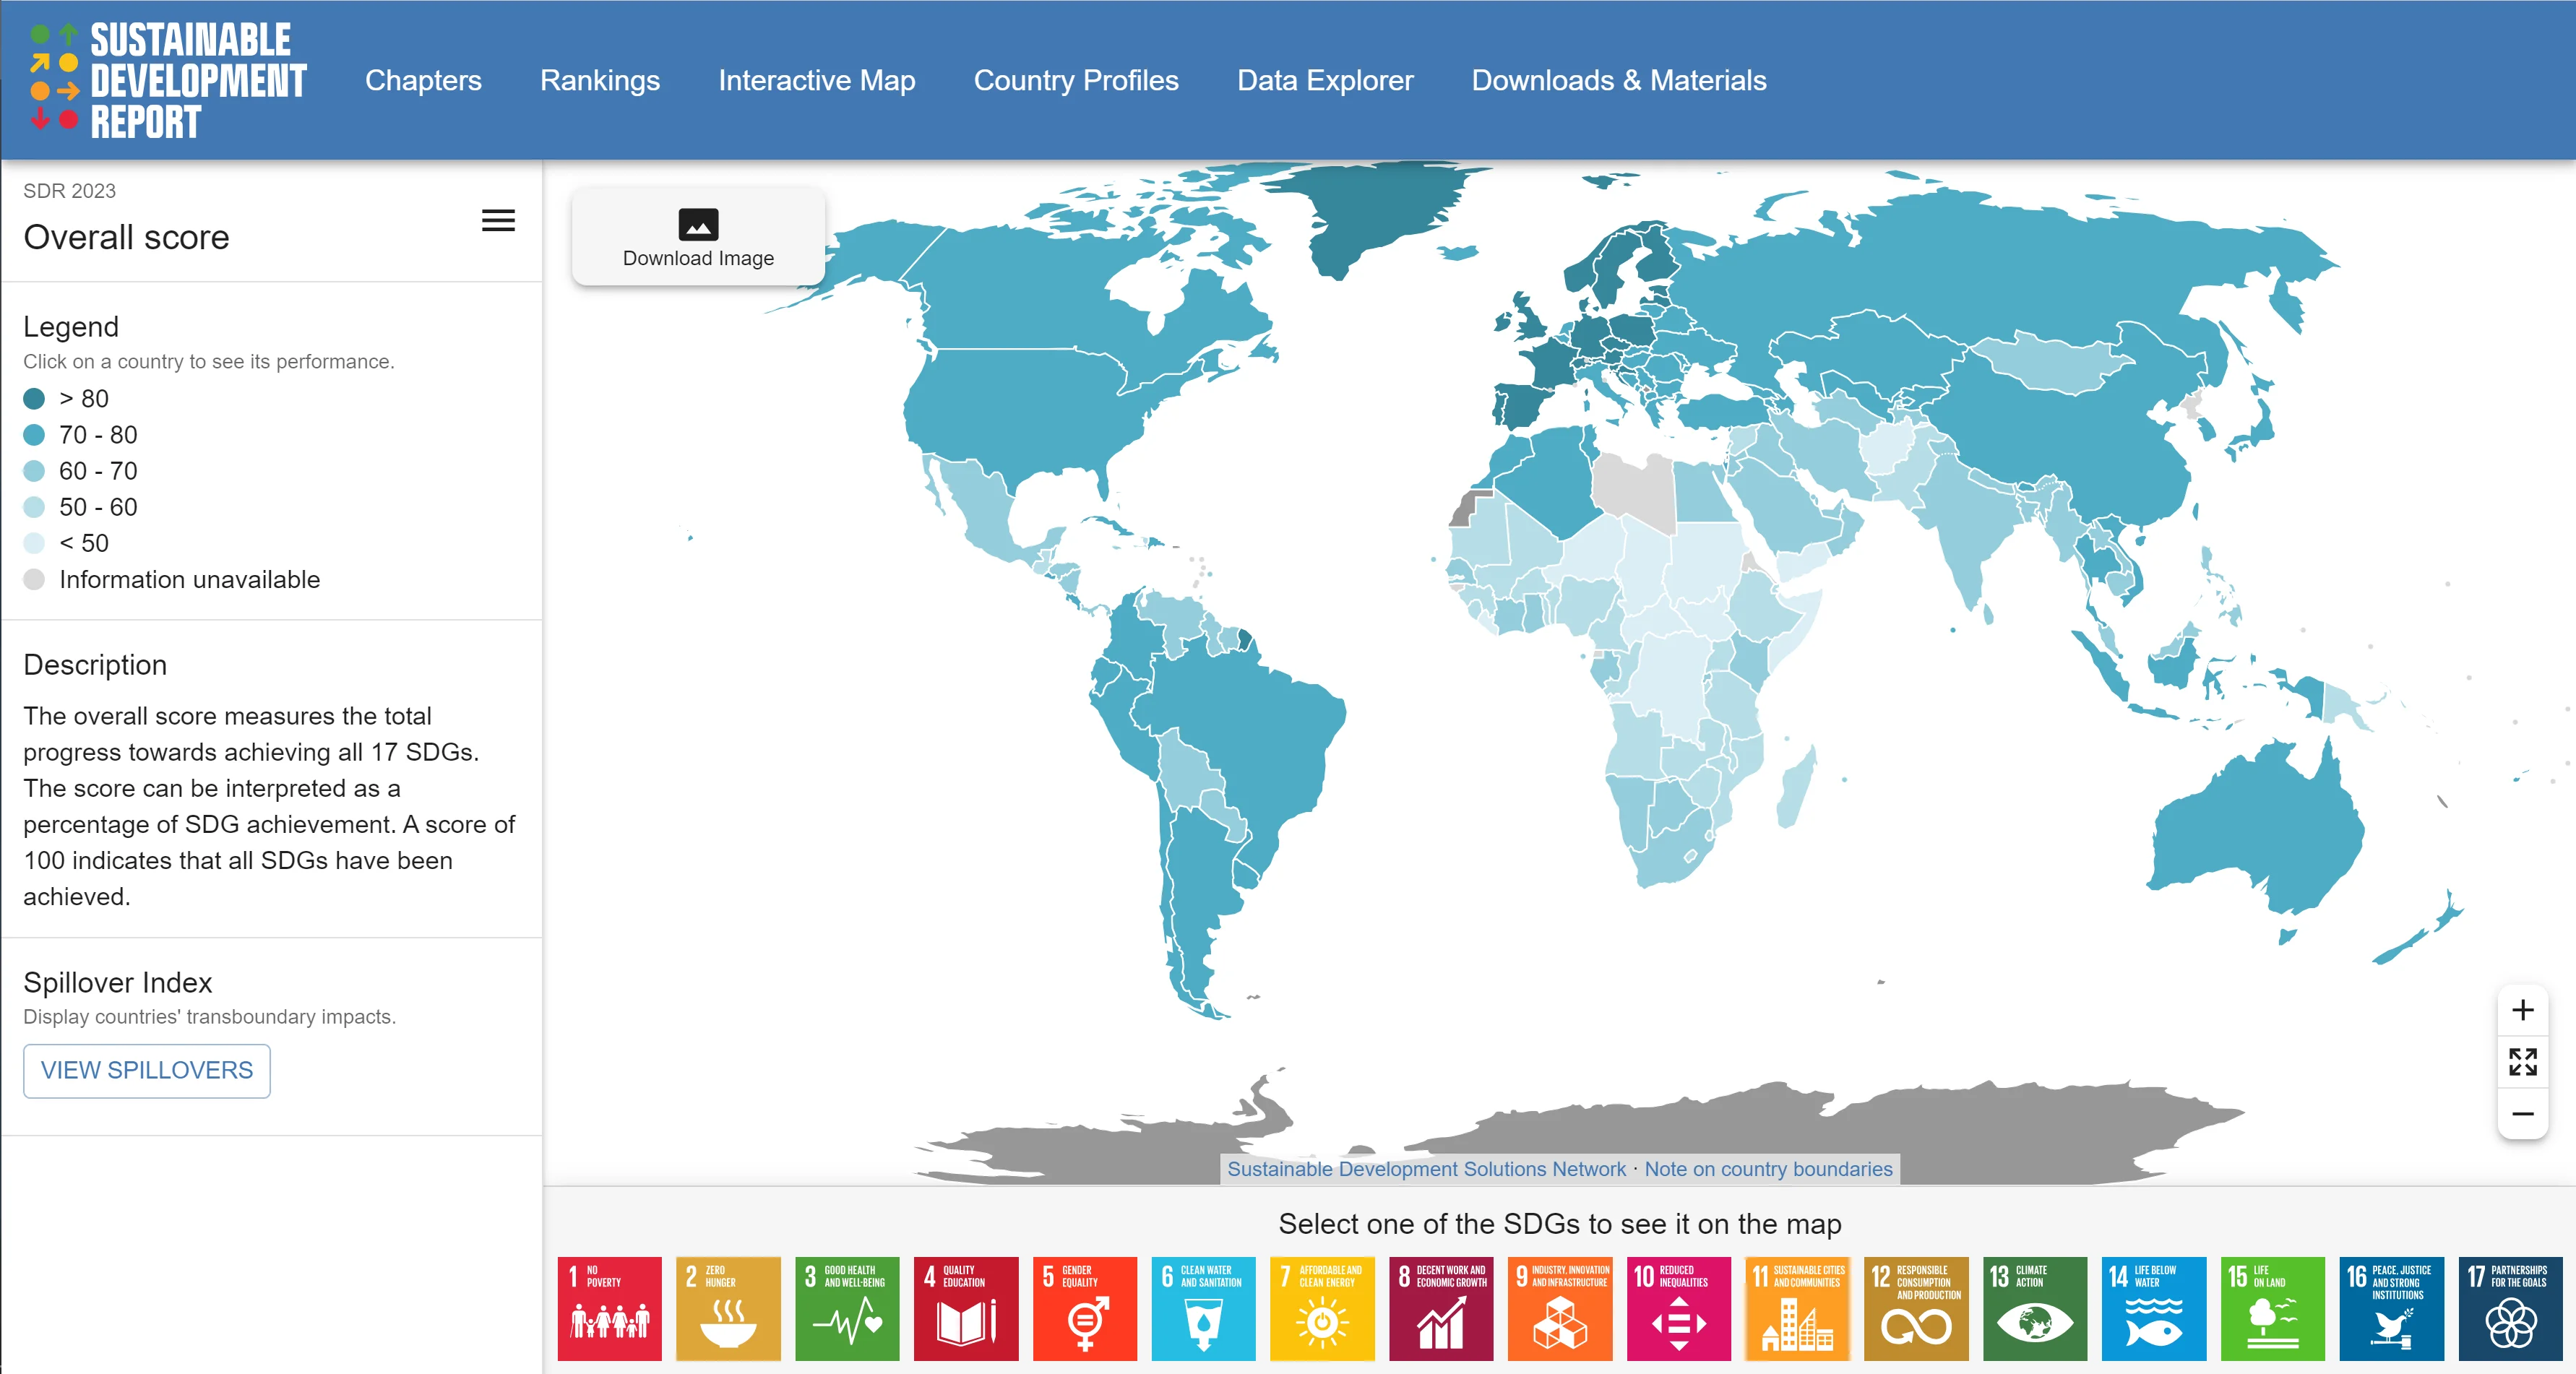Screen dimensions: 2576x1374
Task: Select the SDG 1 No Poverty icon
Action: [x=609, y=1309]
